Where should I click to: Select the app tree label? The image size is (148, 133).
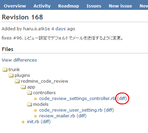31,87
